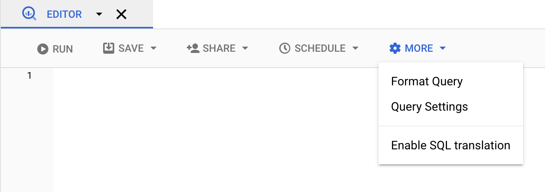Viewport: 545px width, 192px height.
Task: Choose Enable SQL translation
Action: coord(450,145)
